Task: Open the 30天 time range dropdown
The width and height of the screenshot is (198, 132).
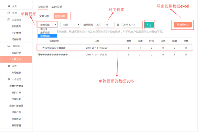Action: (70, 25)
